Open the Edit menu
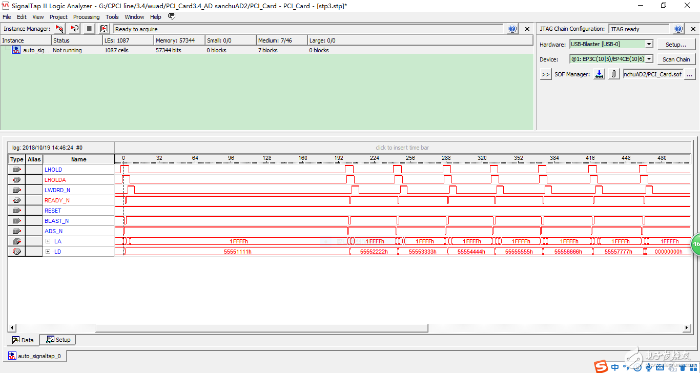The height and width of the screenshot is (373, 700). (22, 17)
